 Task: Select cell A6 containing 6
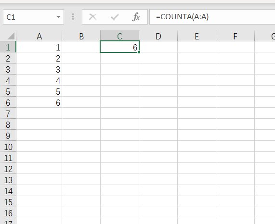[39, 102]
